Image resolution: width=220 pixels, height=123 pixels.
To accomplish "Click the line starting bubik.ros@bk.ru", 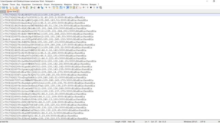I will tap(48, 39).
